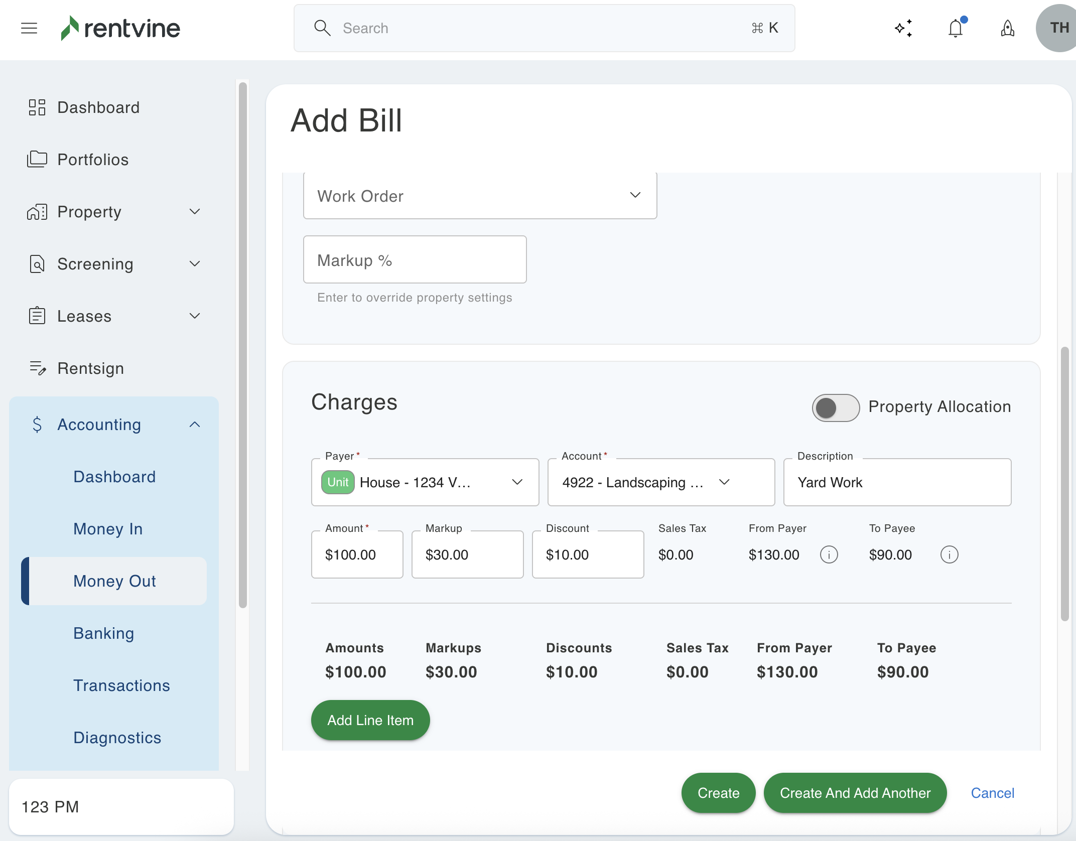
Task: Click the Markup % input field
Action: pyautogui.click(x=415, y=260)
